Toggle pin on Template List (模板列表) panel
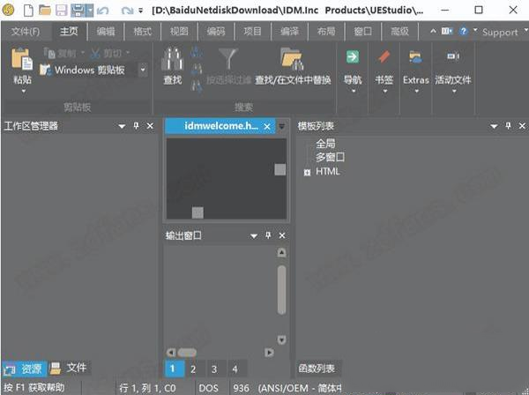529x395 pixels. tap(506, 126)
